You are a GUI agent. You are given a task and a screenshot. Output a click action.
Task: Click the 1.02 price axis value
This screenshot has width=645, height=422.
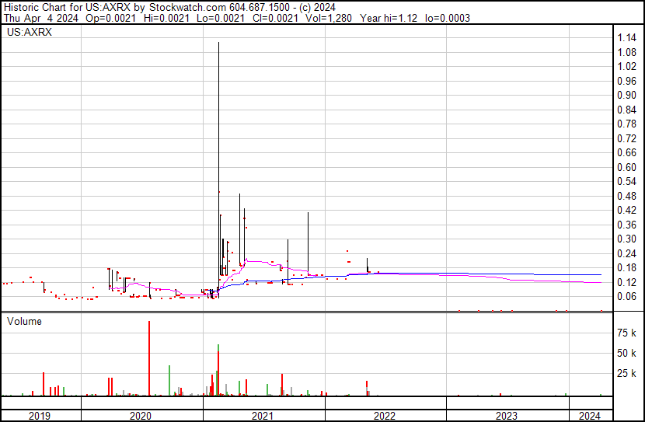[x=627, y=66]
